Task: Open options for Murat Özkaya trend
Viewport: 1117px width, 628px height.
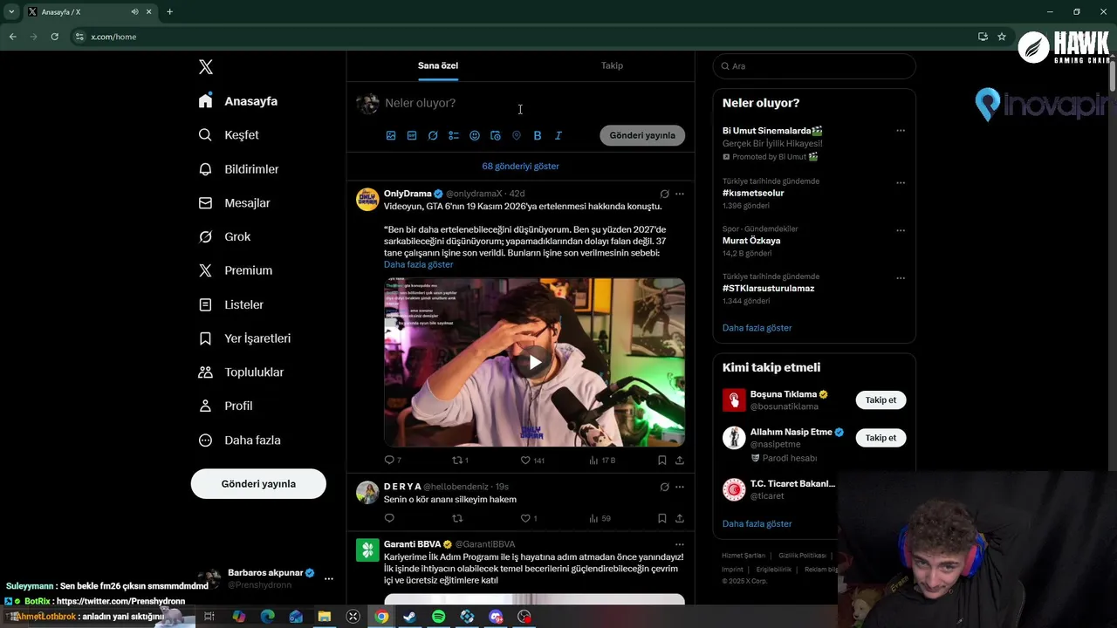Action: 901,231
